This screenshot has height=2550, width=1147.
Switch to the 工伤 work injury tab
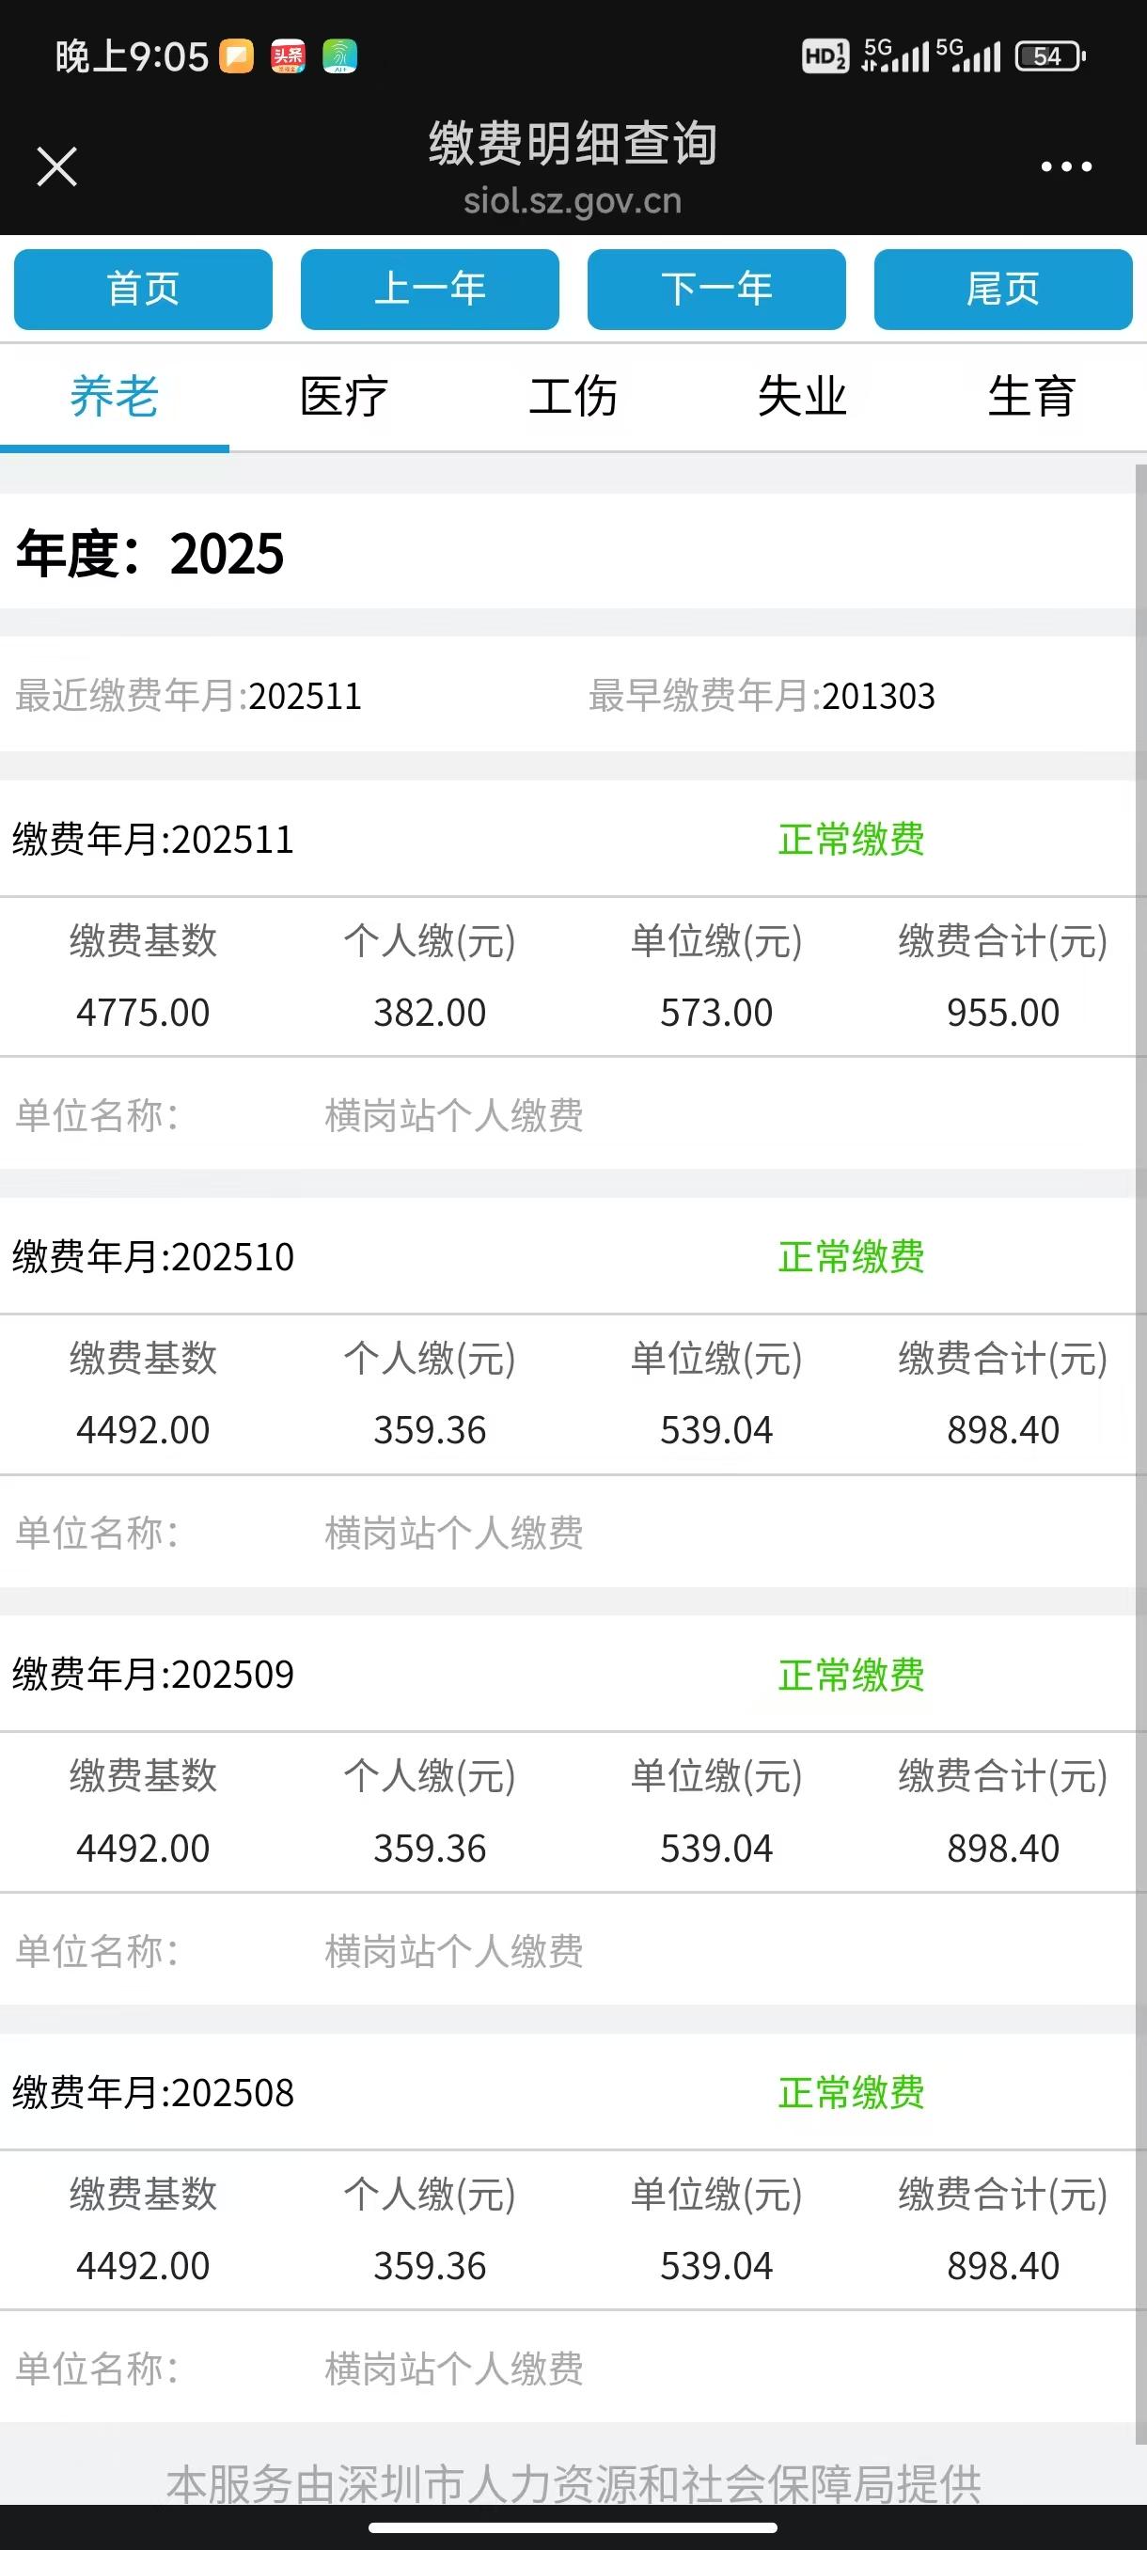click(x=573, y=397)
